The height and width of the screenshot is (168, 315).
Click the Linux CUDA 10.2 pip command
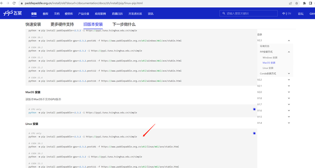85,157
